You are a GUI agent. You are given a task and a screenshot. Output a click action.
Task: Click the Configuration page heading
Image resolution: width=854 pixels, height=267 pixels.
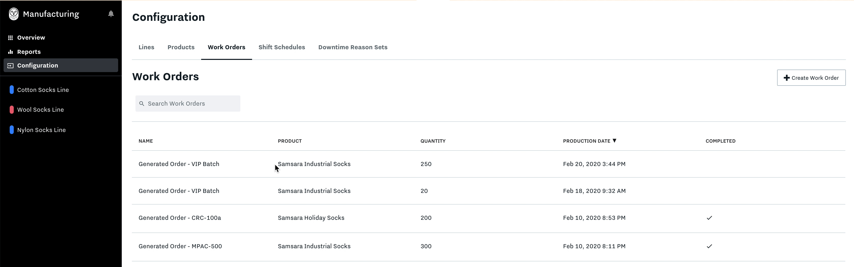click(x=168, y=17)
